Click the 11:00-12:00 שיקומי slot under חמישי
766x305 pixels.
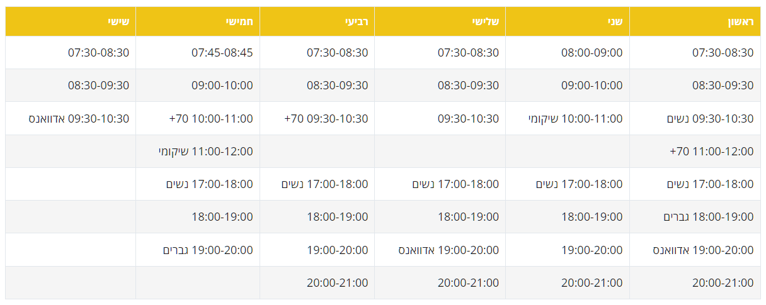[x=205, y=152]
